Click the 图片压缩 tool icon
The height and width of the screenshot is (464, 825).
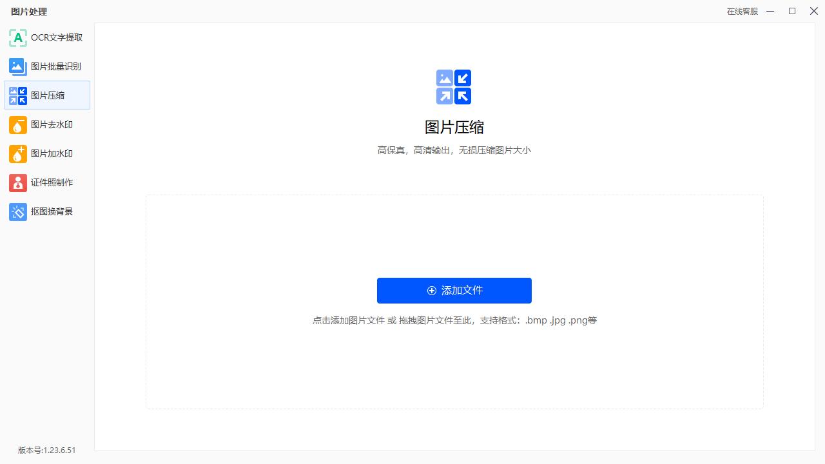tap(17, 95)
